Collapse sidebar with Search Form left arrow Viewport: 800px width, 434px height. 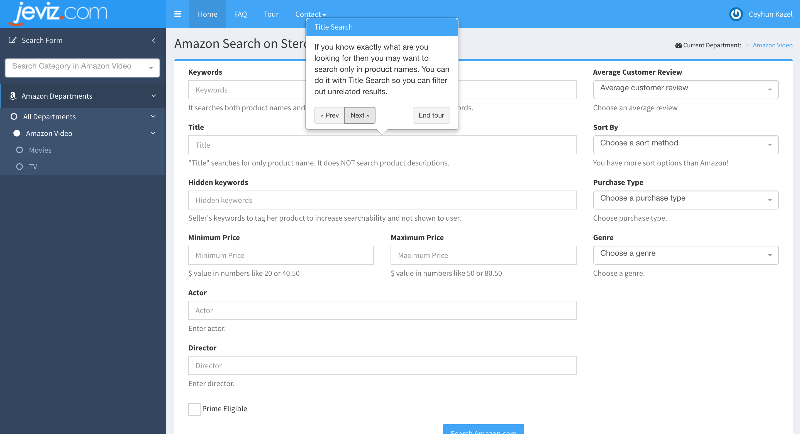tap(154, 40)
